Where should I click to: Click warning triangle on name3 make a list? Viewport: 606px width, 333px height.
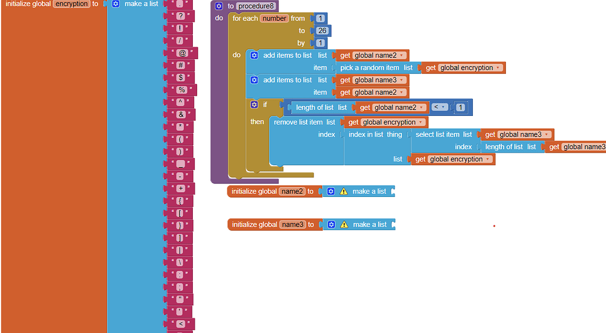coord(344,225)
